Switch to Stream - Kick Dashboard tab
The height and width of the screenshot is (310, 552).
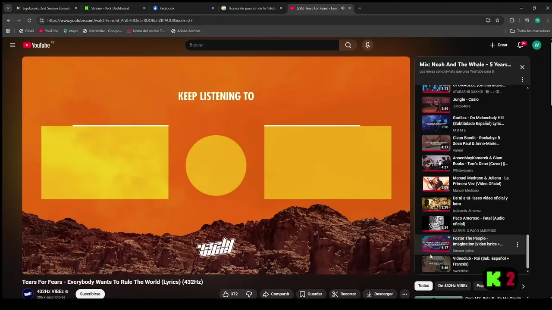tap(114, 8)
